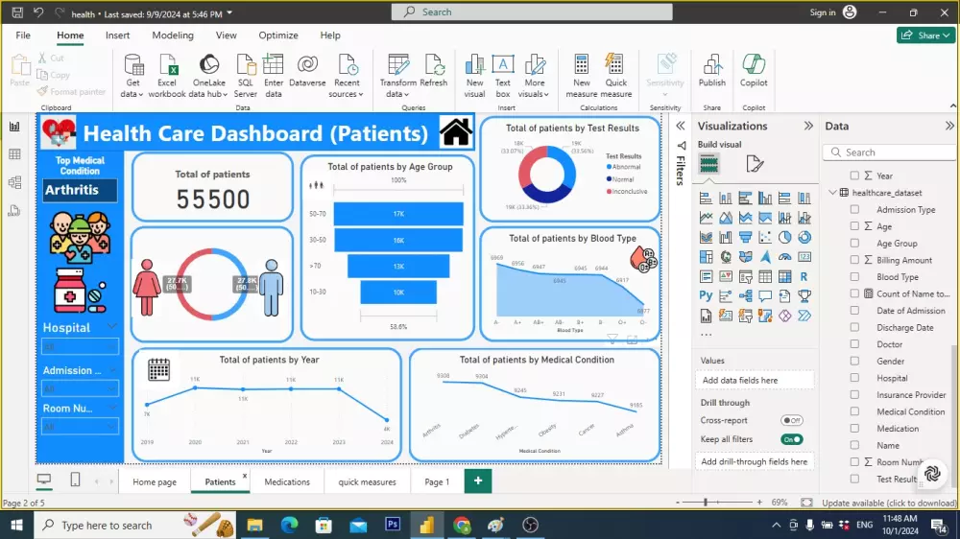Image resolution: width=960 pixels, height=539 pixels.
Task: Open the Optimize ribbon tab
Action: [278, 35]
